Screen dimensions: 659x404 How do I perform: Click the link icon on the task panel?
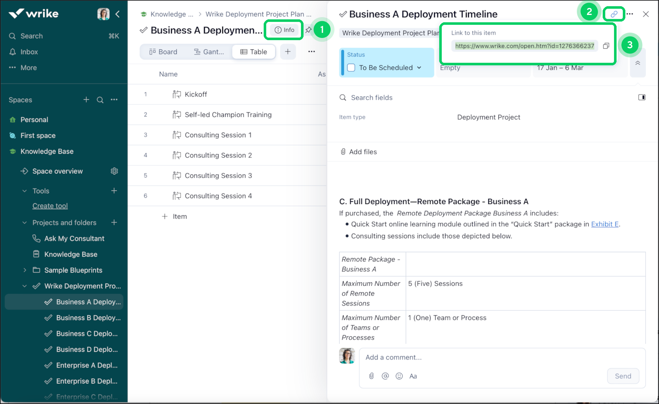coord(614,14)
